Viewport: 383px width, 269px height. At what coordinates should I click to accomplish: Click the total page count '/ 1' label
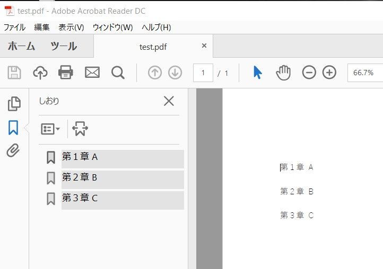point(223,73)
